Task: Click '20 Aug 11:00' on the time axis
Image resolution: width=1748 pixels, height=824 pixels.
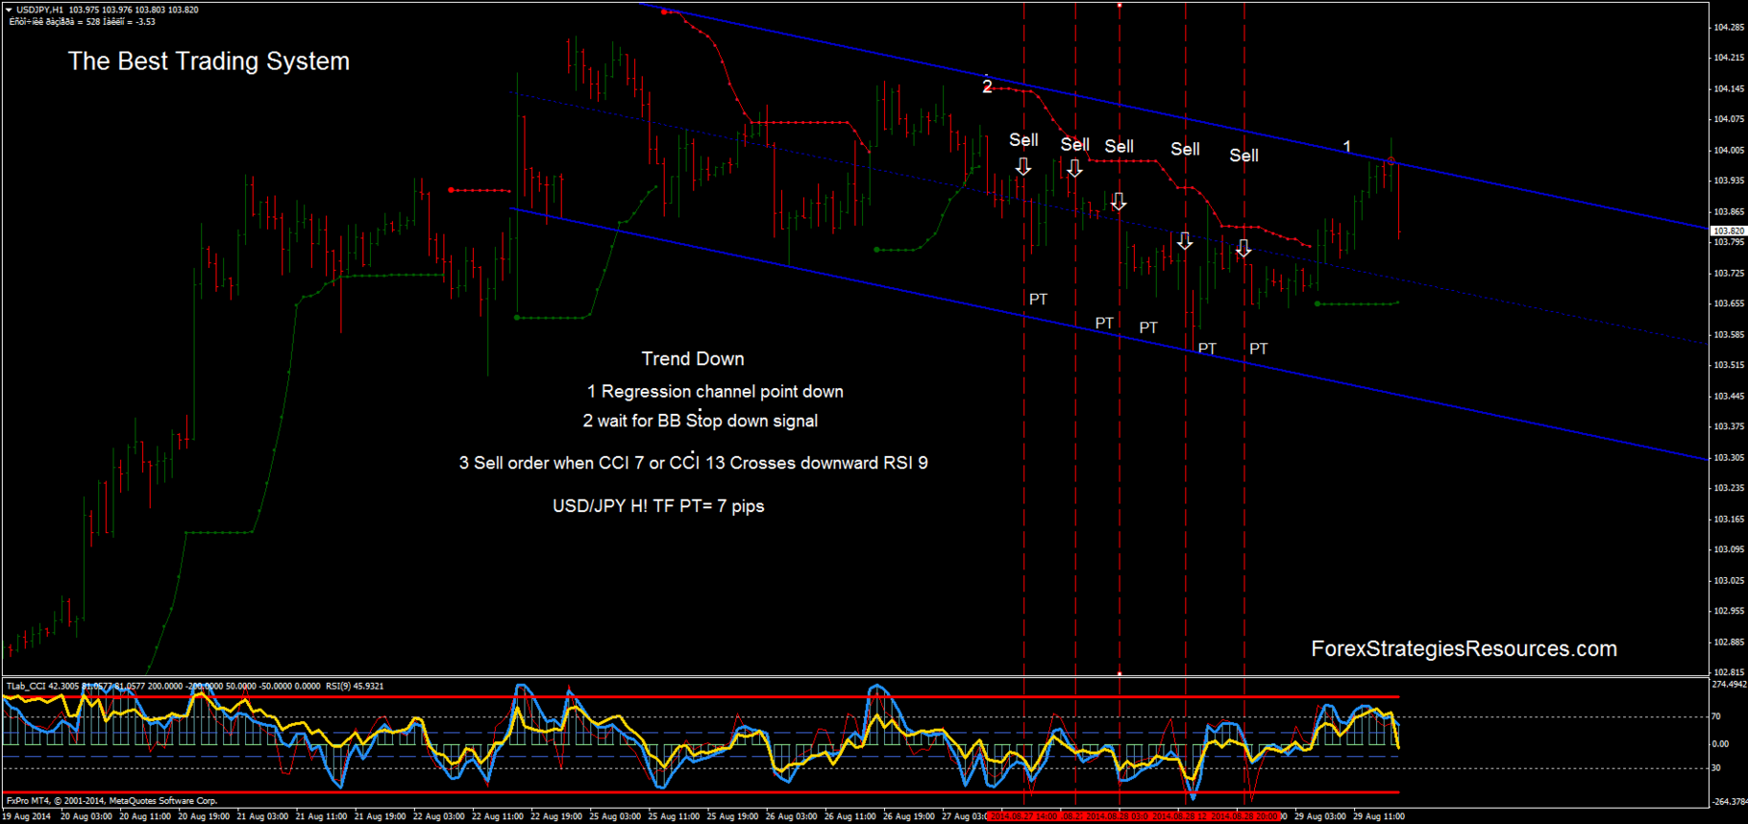Action: click(145, 816)
